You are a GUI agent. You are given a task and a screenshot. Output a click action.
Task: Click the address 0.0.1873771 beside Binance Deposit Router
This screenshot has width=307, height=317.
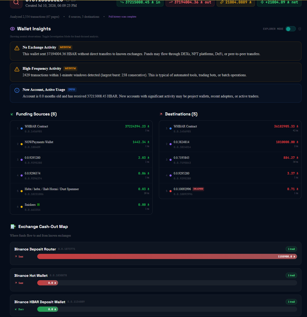(x=66, y=249)
